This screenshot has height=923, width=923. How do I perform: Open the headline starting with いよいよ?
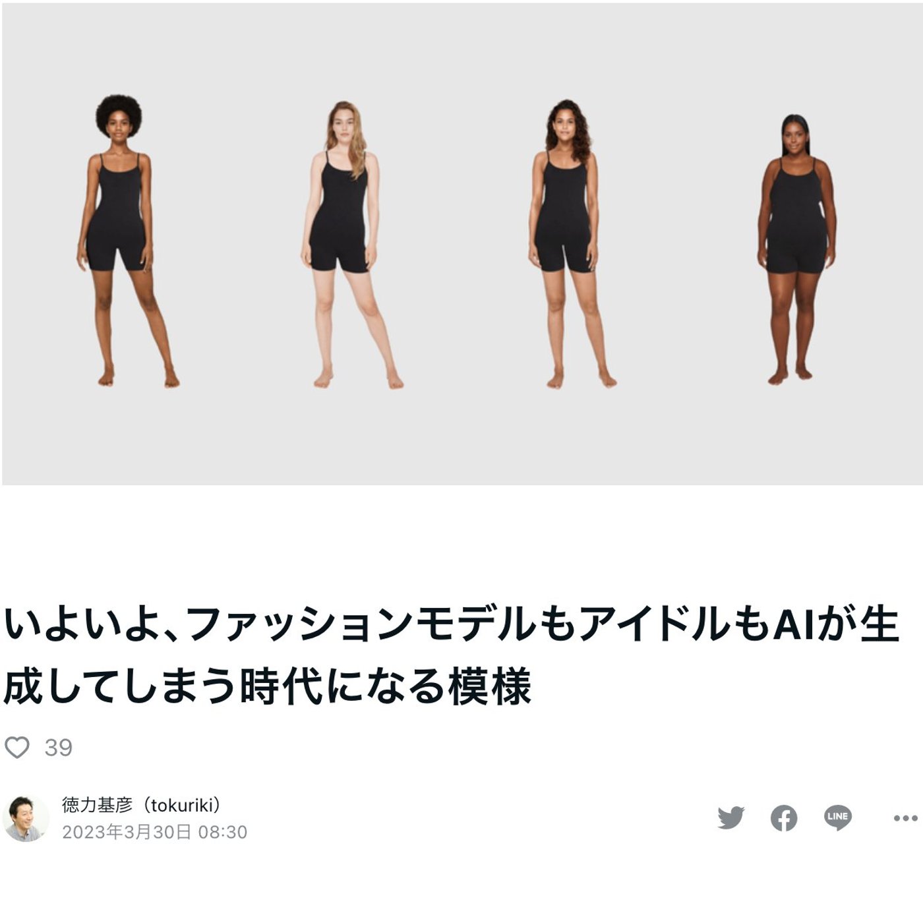[x=452, y=656]
